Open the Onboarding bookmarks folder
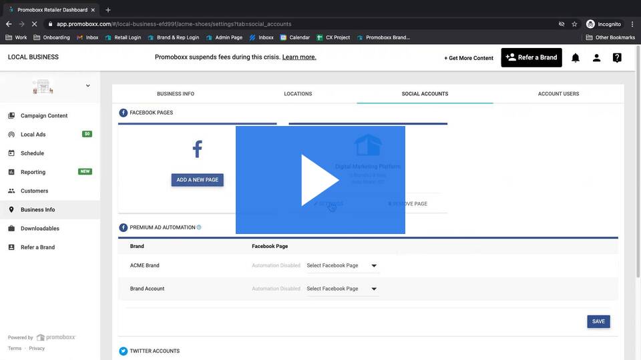 (x=51, y=37)
